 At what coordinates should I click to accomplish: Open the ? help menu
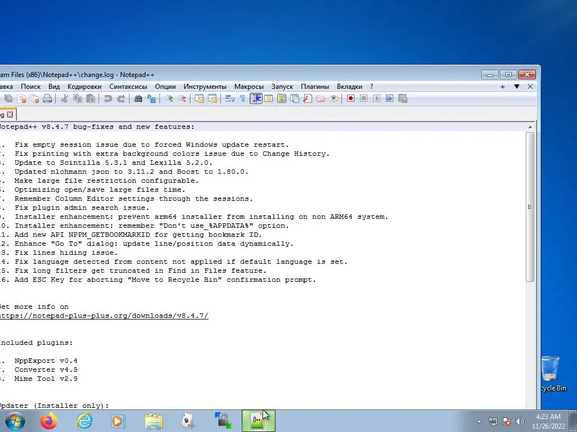(371, 87)
